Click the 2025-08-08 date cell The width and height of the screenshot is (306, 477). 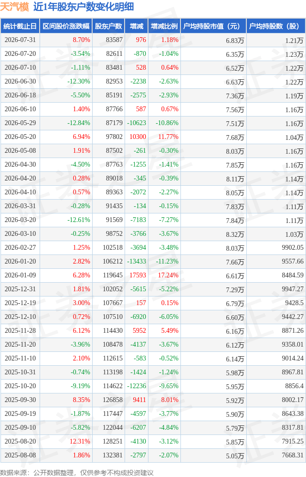pos(20,456)
